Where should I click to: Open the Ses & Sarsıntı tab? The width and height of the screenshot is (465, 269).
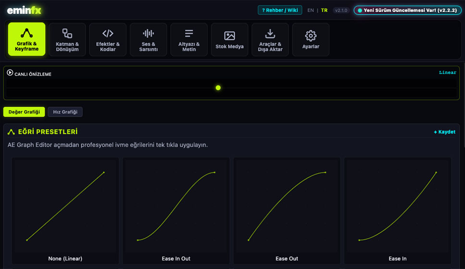coord(148,39)
